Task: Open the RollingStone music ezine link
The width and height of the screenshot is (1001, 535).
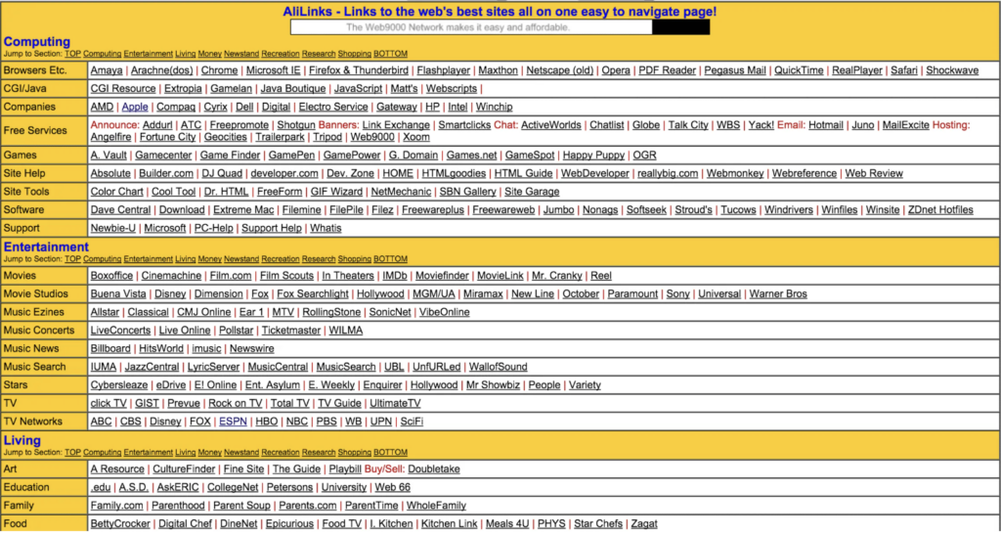Action: (330, 312)
